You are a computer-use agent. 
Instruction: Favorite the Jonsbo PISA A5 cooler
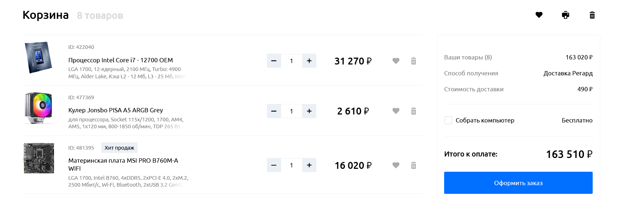pos(396,111)
